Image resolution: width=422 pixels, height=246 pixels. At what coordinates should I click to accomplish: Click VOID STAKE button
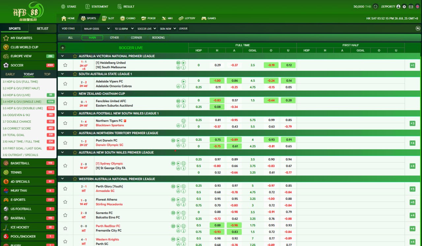68,29
